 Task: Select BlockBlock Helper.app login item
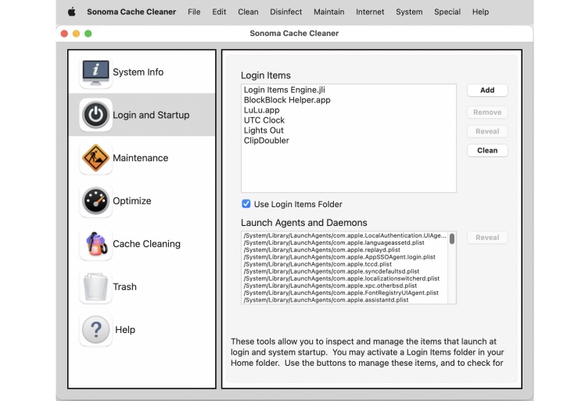tap(287, 100)
